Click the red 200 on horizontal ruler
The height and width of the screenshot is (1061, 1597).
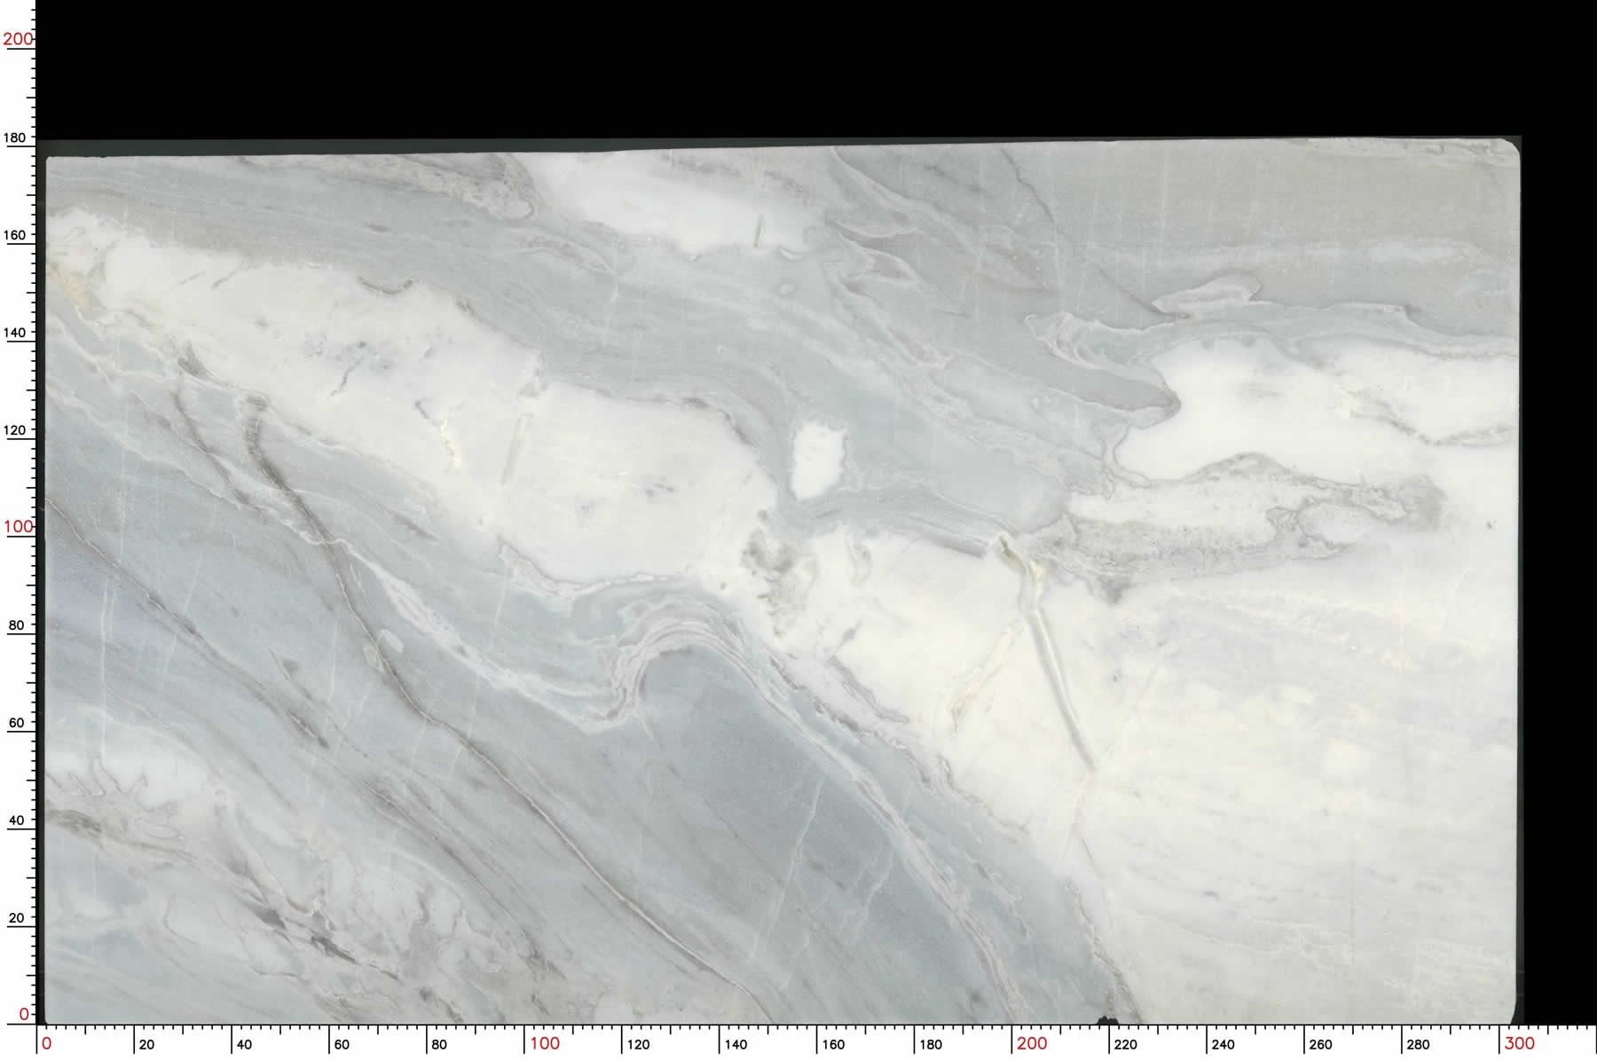coord(1032,1044)
